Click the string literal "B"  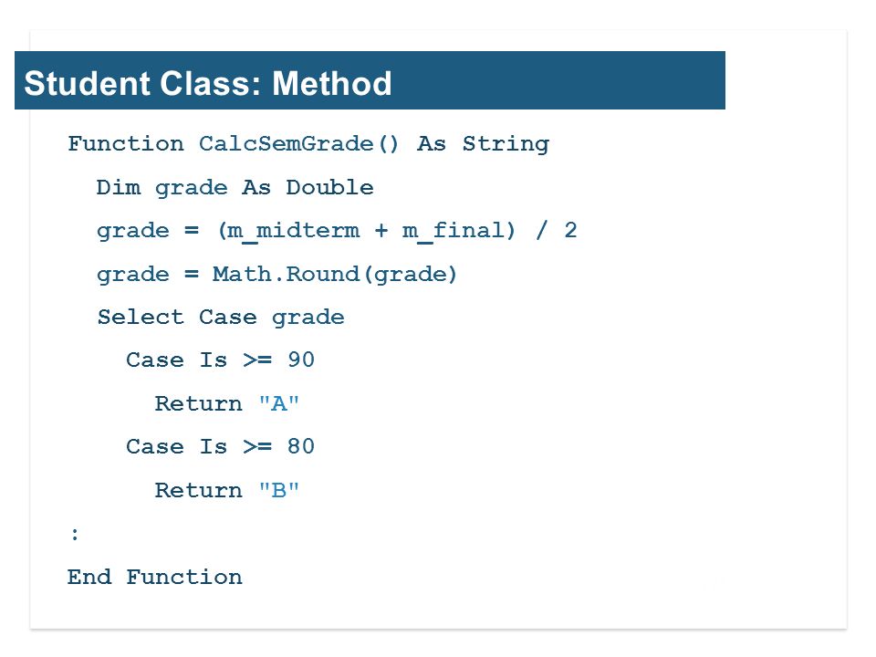pos(279,490)
